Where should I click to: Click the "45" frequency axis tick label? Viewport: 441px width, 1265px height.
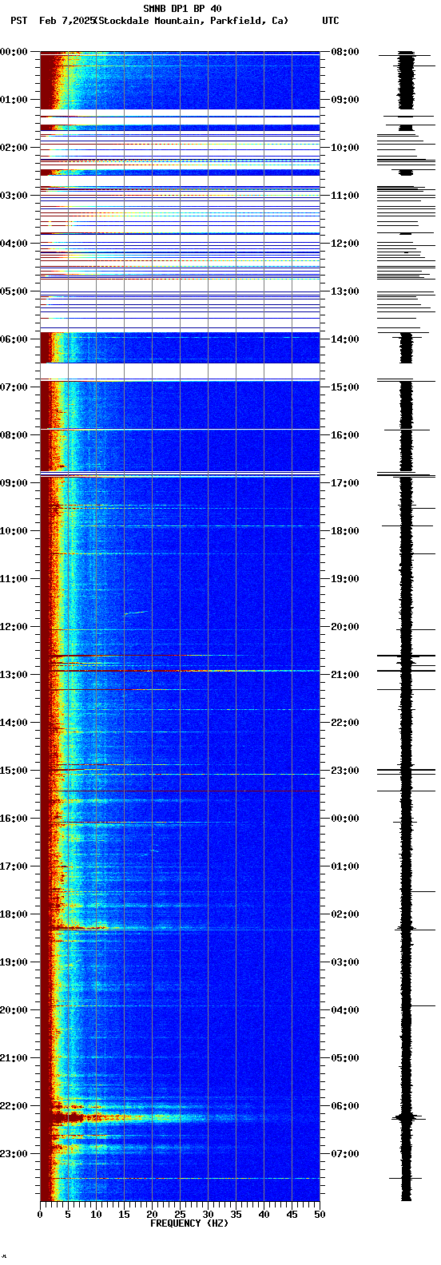coord(292,1215)
